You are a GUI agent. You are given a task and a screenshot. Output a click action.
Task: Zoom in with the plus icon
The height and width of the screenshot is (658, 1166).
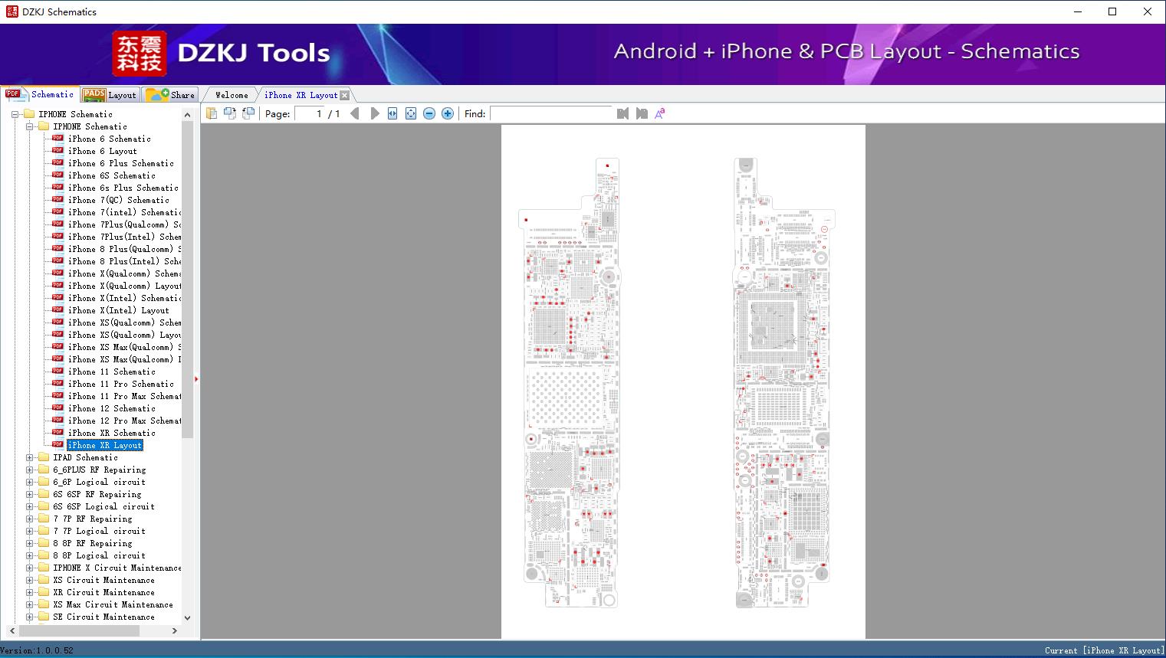(x=448, y=113)
